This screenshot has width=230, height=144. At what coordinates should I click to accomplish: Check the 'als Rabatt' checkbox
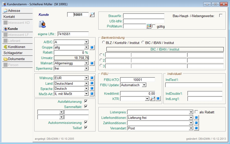coord(196,112)
